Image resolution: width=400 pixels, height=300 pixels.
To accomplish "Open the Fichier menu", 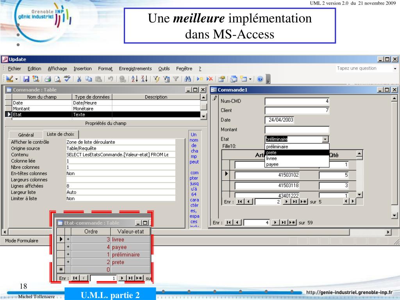I will point(14,69).
